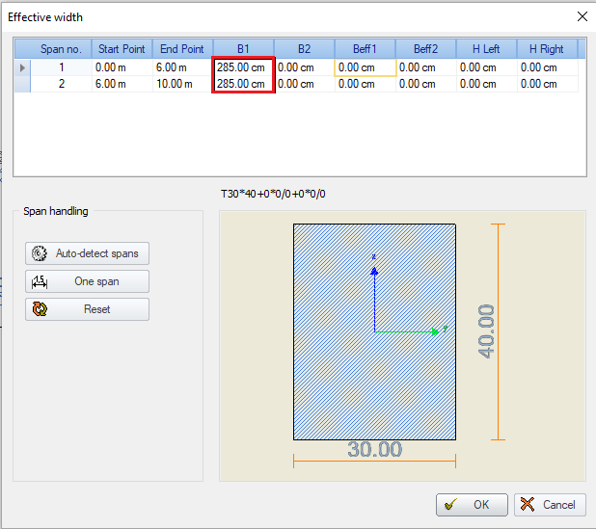This screenshot has height=529, width=596.
Task: Edit Start Point 6.00 m of span 2
Action: tap(122, 84)
